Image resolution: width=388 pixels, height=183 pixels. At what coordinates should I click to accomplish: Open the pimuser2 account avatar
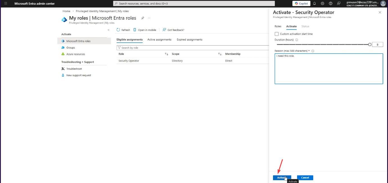[x=383, y=3]
